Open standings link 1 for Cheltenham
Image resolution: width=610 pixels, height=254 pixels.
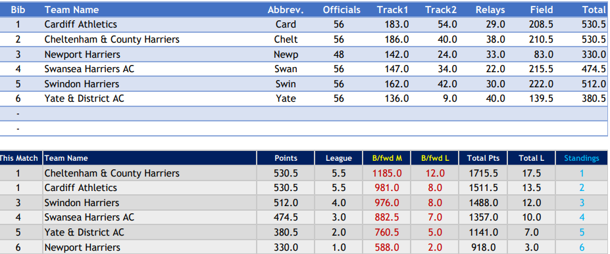tap(582, 173)
